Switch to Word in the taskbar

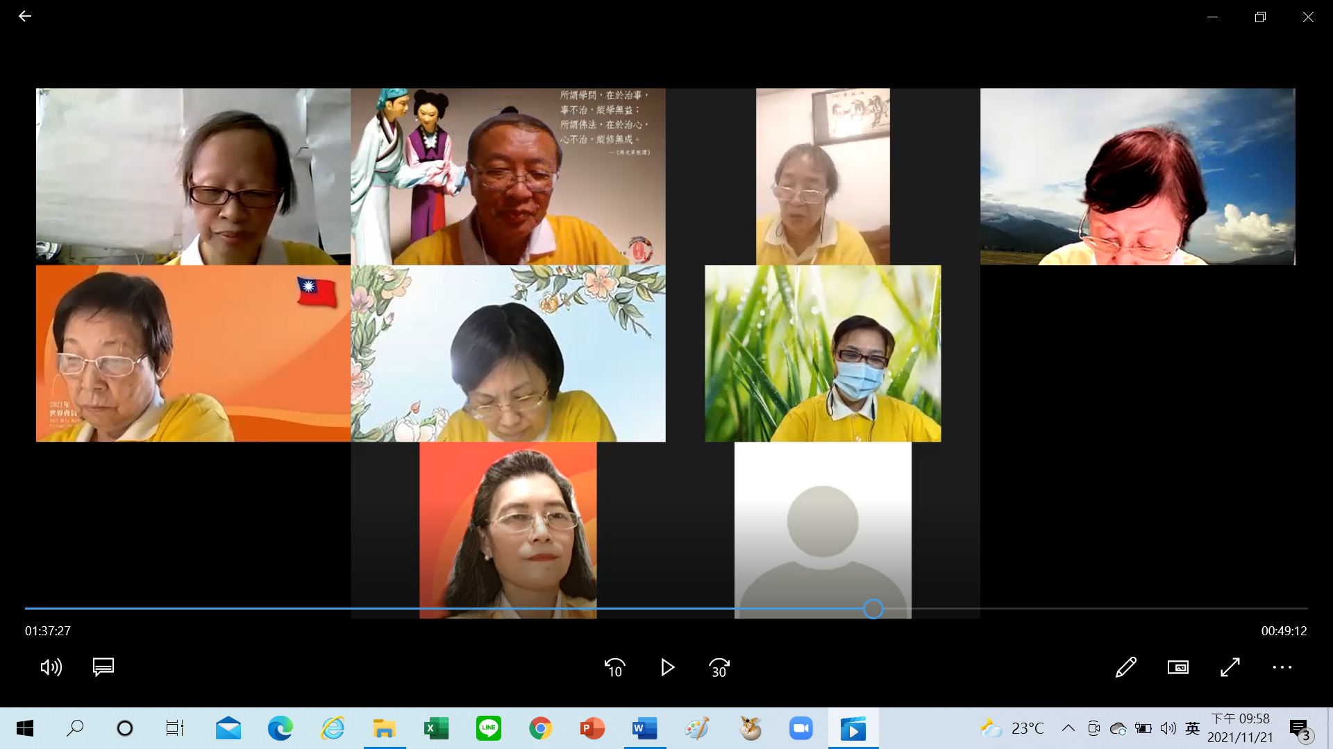(644, 728)
